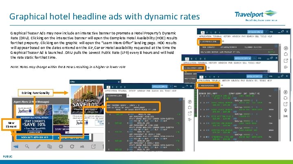Viewport: 293px width, 164px height.
Task: Select the circular arrows icon in top air availability window
Action: point(286,54)
